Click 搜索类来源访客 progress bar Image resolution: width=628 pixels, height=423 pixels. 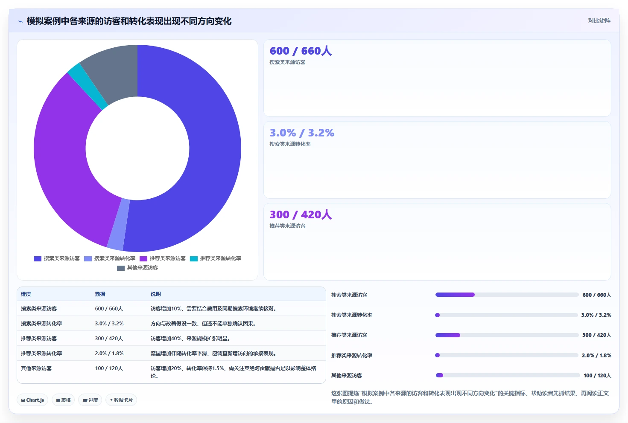tap(507, 295)
